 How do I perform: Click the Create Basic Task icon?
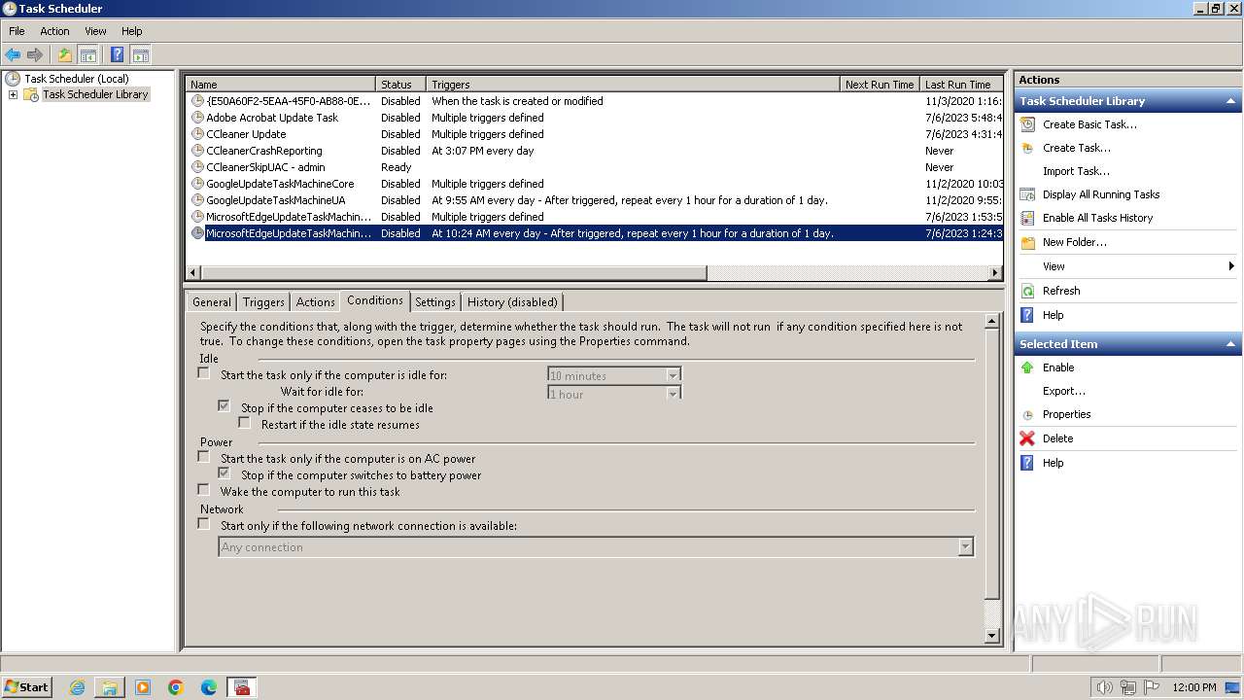click(1027, 124)
